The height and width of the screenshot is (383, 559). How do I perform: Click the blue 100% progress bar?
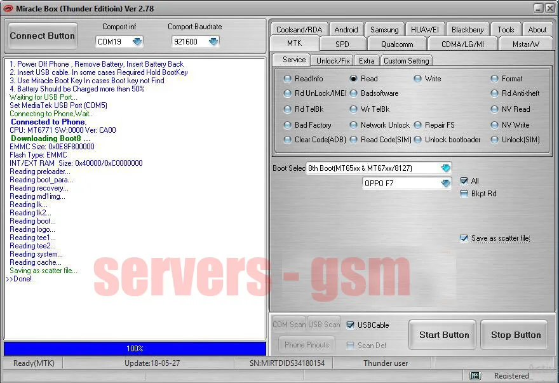pyautogui.click(x=135, y=349)
